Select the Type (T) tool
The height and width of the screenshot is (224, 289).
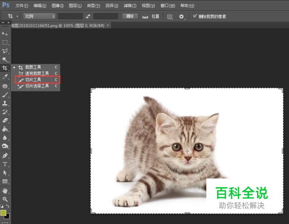tap(5, 164)
